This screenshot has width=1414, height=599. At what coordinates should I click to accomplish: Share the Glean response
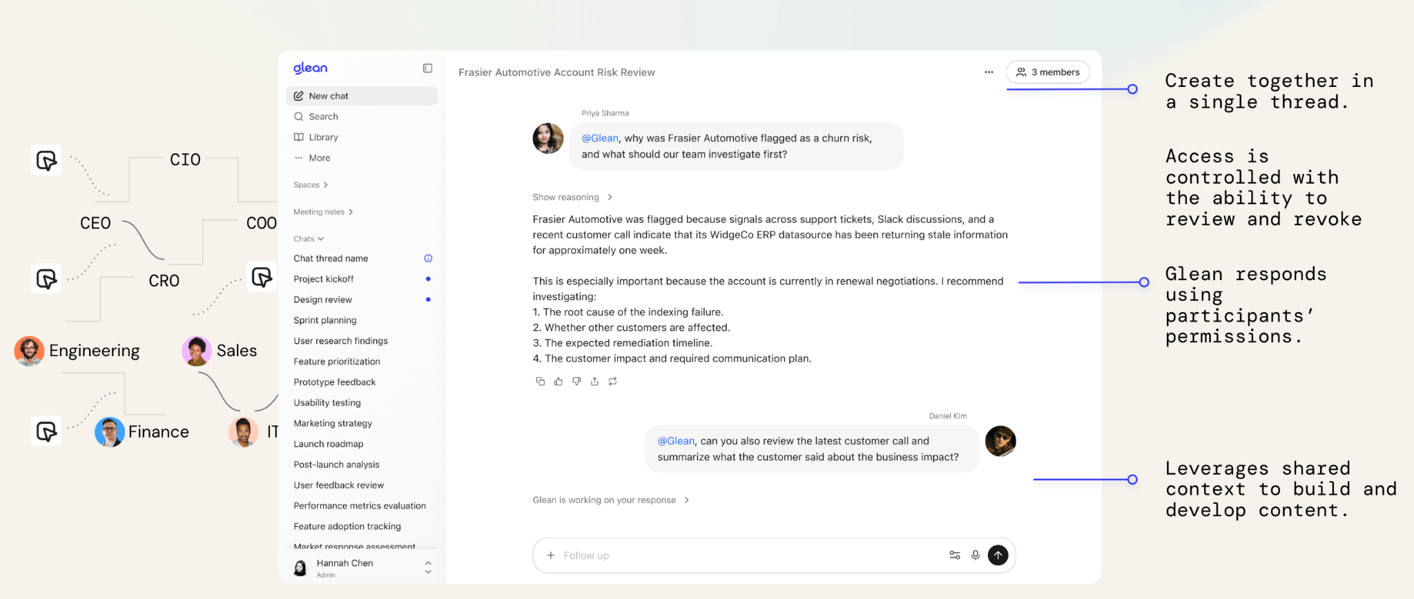click(x=594, y=381)
